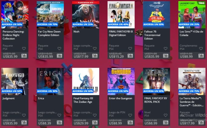Screen dimensions: 207x128
Task: Add Fallout 76 Tricentennial Edition to cart
Action: [165, 56]
